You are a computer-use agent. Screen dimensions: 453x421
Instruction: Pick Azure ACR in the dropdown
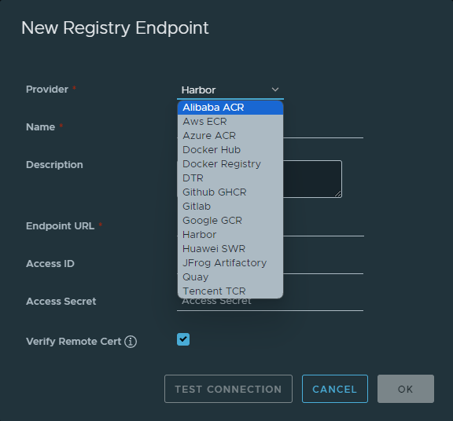230,136
